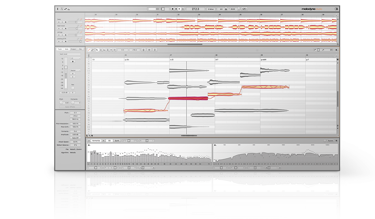The height and width of the screenshot is (219, 375).
Task: Click the Quantize Time macro icon
Action: click(x=150, y=50)
